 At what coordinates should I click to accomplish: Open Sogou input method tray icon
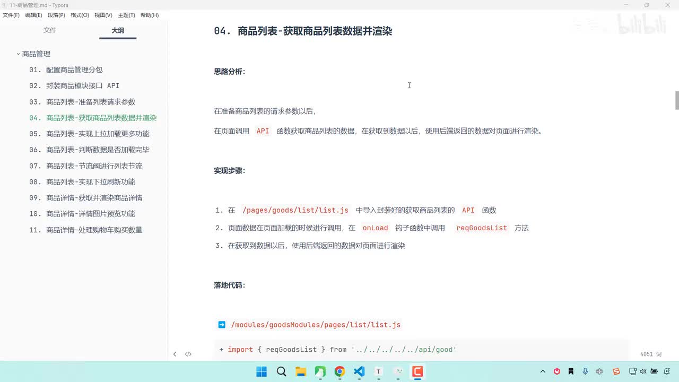616,371
